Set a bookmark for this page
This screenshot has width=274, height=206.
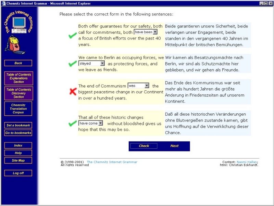tap(18, 125)
